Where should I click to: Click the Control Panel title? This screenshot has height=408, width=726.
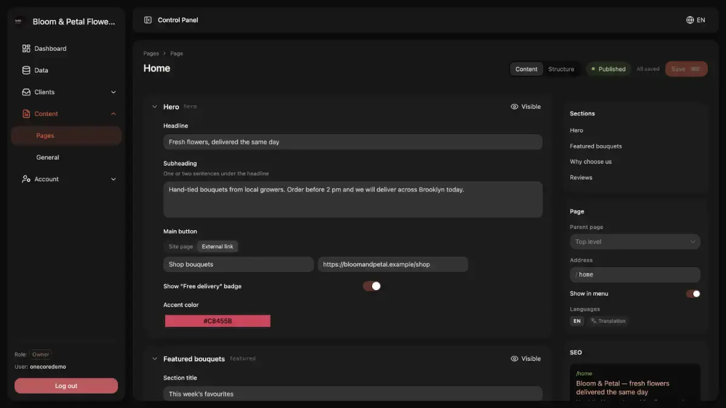click(178, 20)
